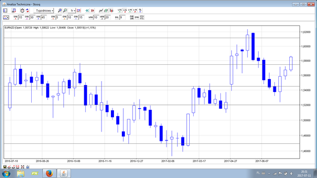Launch the FX app from taskbar
This screenshot has width=317, height=178.
tap(35, 174)
